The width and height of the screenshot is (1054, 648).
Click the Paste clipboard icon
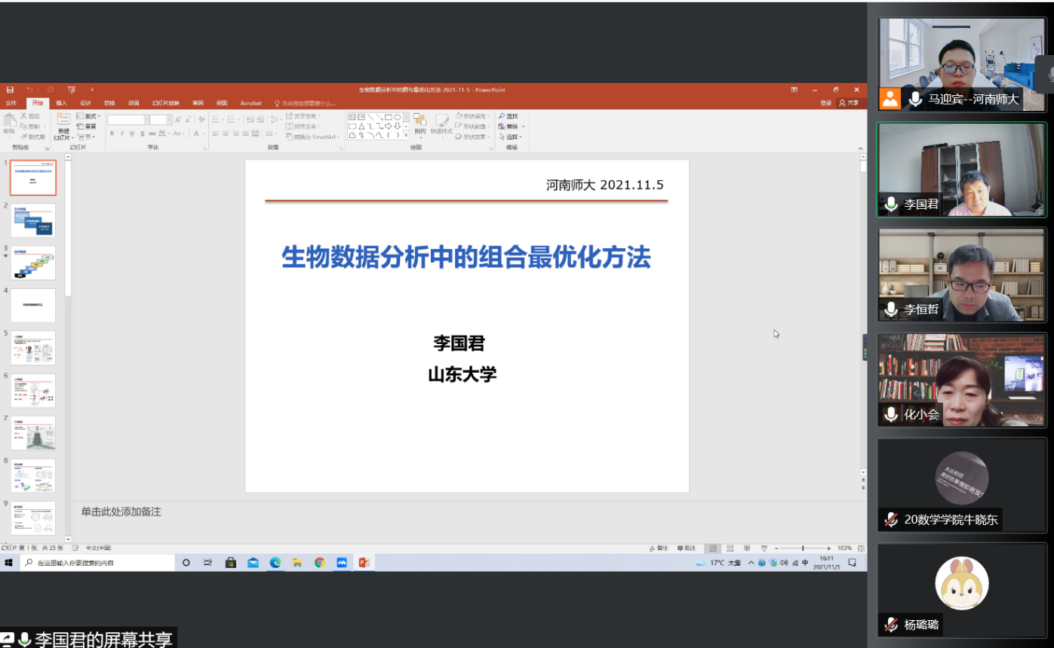click(x=10, y=121)
